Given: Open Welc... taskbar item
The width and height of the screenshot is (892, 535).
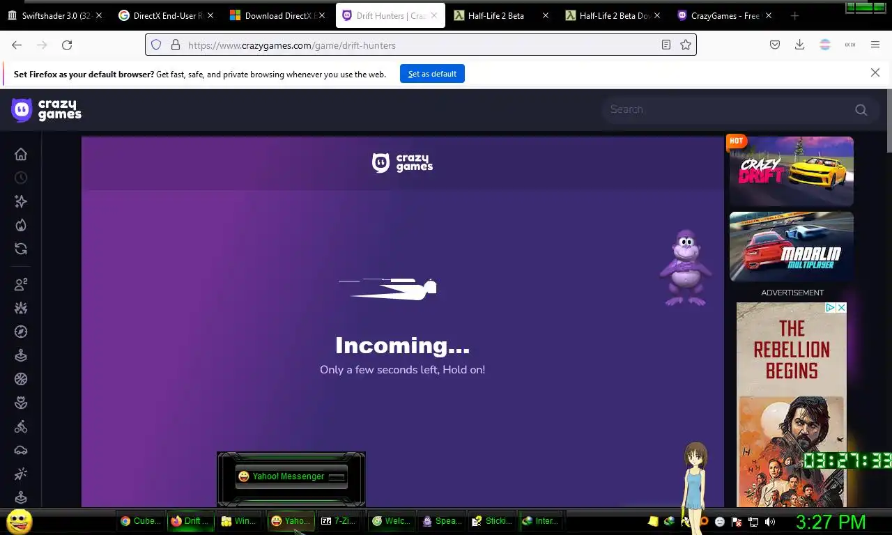Looking at the screenshot, I should point(392,521).
